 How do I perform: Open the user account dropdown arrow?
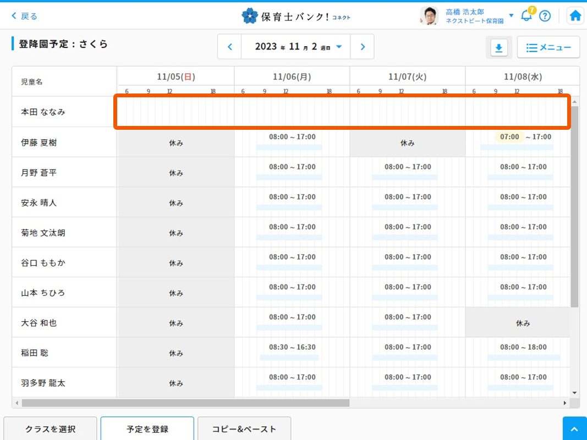coord(511,15)
